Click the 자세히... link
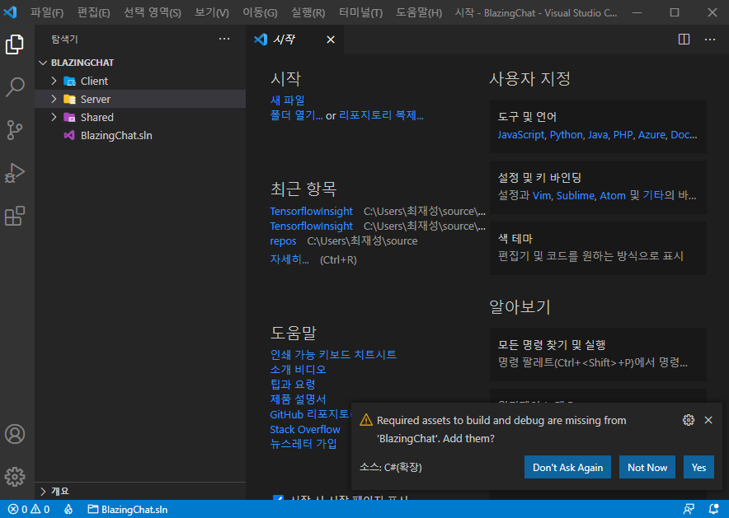This screenshot has height=518, width=729. pyautogui.click(x=289, y=259)
